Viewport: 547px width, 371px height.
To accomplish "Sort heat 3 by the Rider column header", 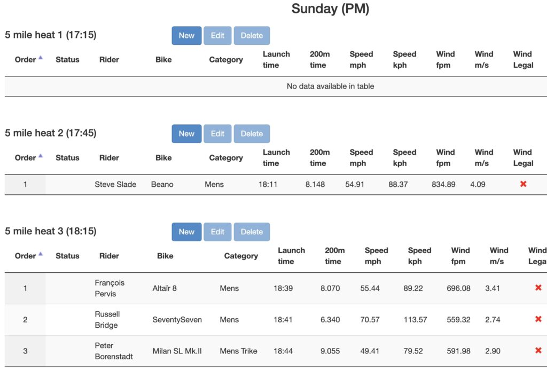I will coord(109,256).
